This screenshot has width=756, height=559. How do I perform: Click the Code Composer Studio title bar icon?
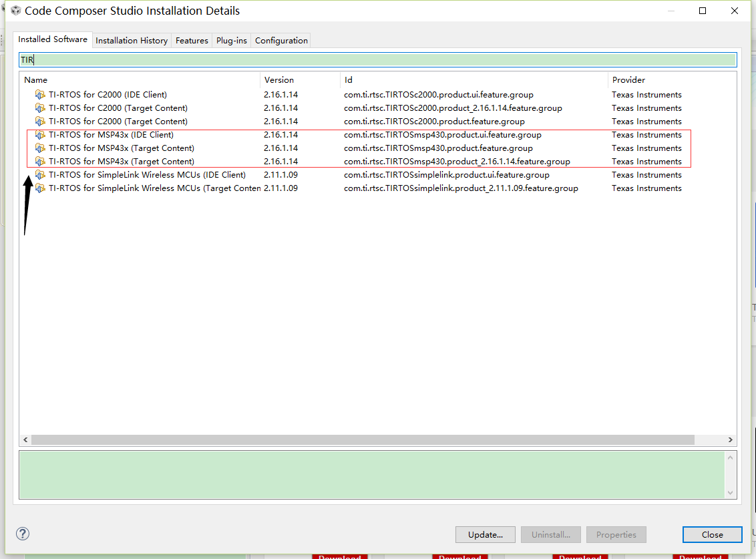15,11
